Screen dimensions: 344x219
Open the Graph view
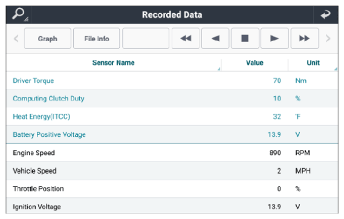coord(48,38)
